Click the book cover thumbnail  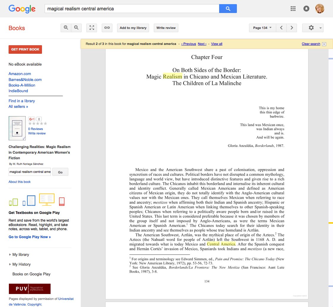(17, 128)
